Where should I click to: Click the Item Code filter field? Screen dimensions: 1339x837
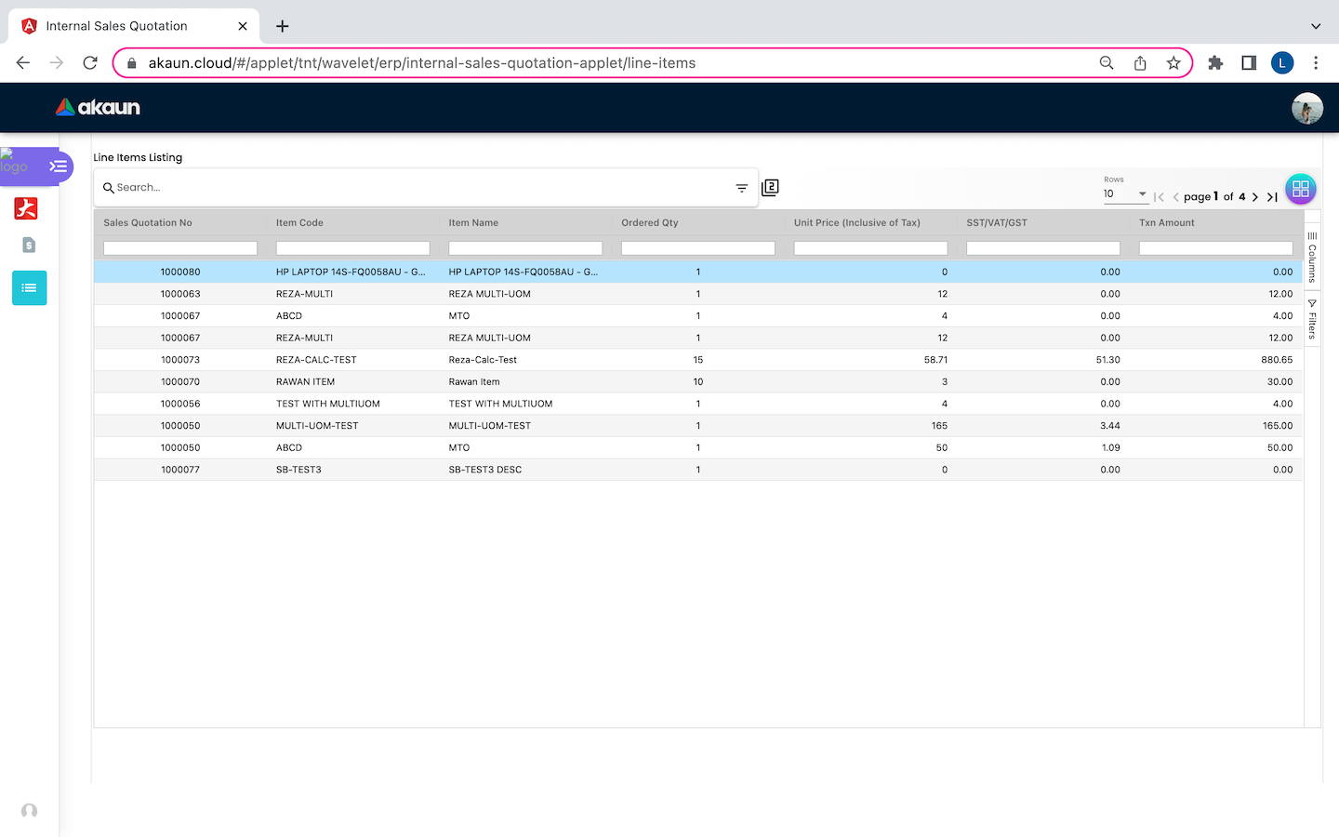[x=352, y=248]
